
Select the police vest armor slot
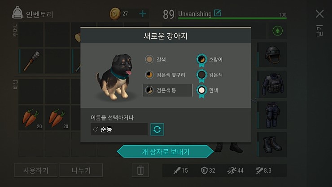pyautogui.click(x=272, y=85)
